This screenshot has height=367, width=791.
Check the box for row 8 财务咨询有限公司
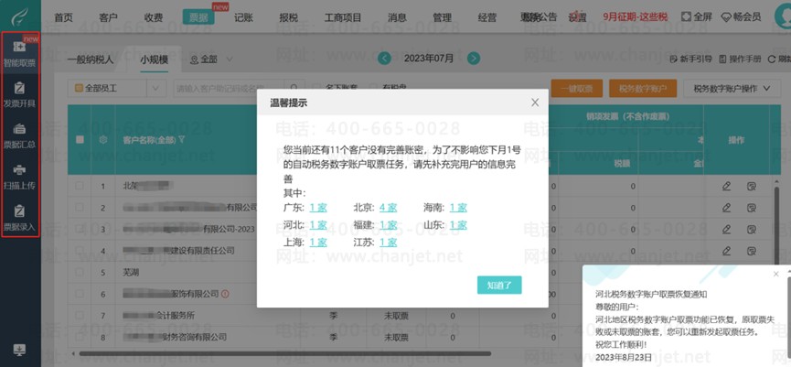[x=80, y=337]
